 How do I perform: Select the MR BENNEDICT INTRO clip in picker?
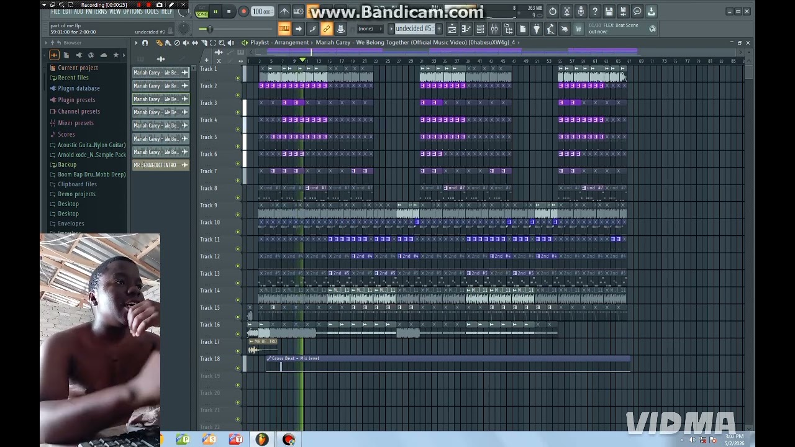click(x=160, y=165)
